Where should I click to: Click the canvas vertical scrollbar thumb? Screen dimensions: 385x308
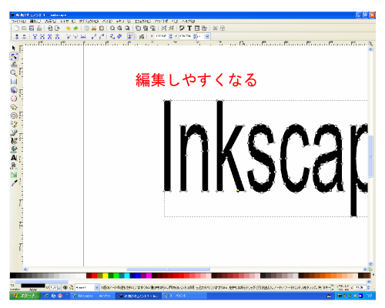370,156
